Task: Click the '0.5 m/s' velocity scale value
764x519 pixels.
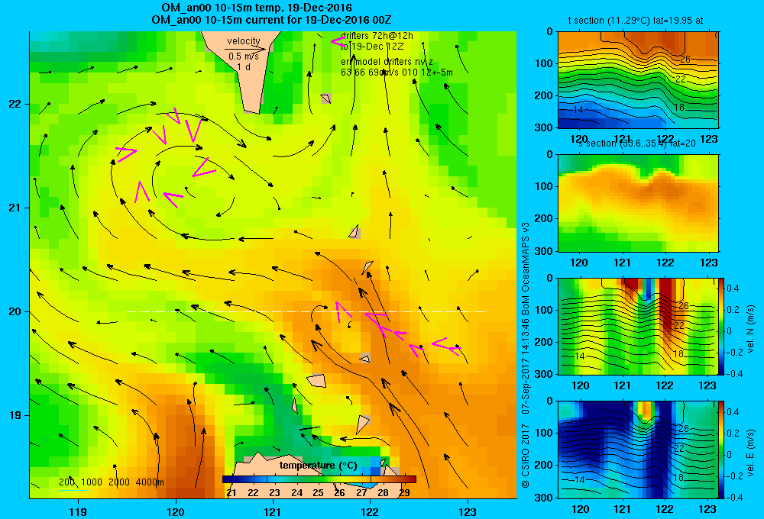Action: coord(244,56)
